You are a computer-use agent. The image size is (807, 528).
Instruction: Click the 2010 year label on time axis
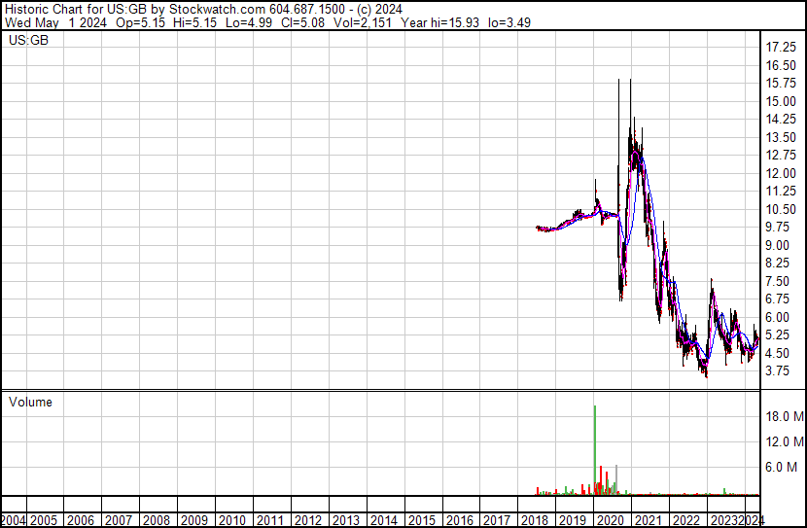coord(232,520)
